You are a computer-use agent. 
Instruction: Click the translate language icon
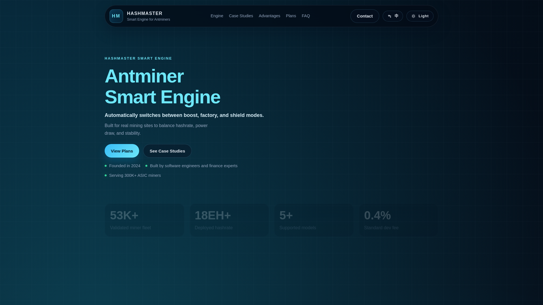pos(389,16)
